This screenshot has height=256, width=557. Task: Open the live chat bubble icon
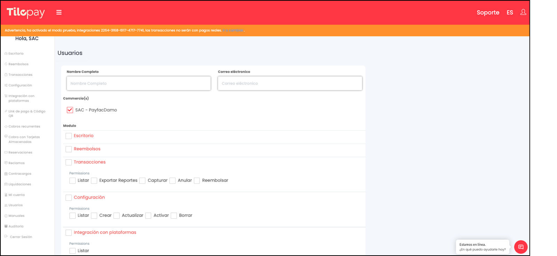point(520,247)
